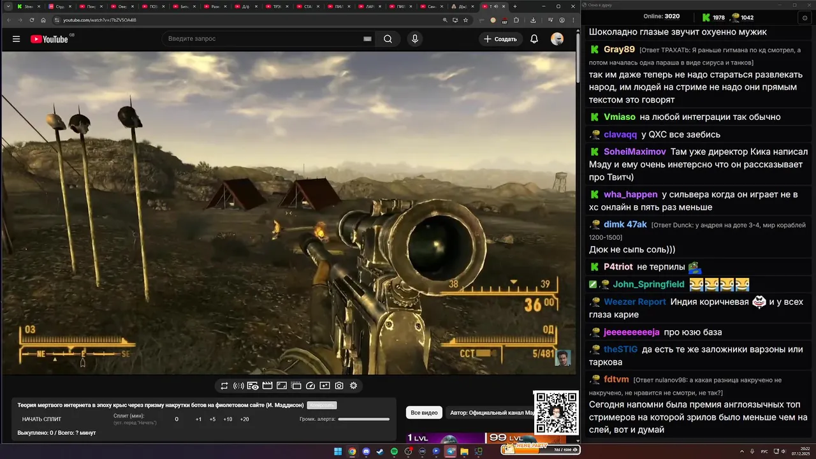Screen dimensions: 816x459
Task: Reload the page in browser toolbar
Action: [31, 20]
